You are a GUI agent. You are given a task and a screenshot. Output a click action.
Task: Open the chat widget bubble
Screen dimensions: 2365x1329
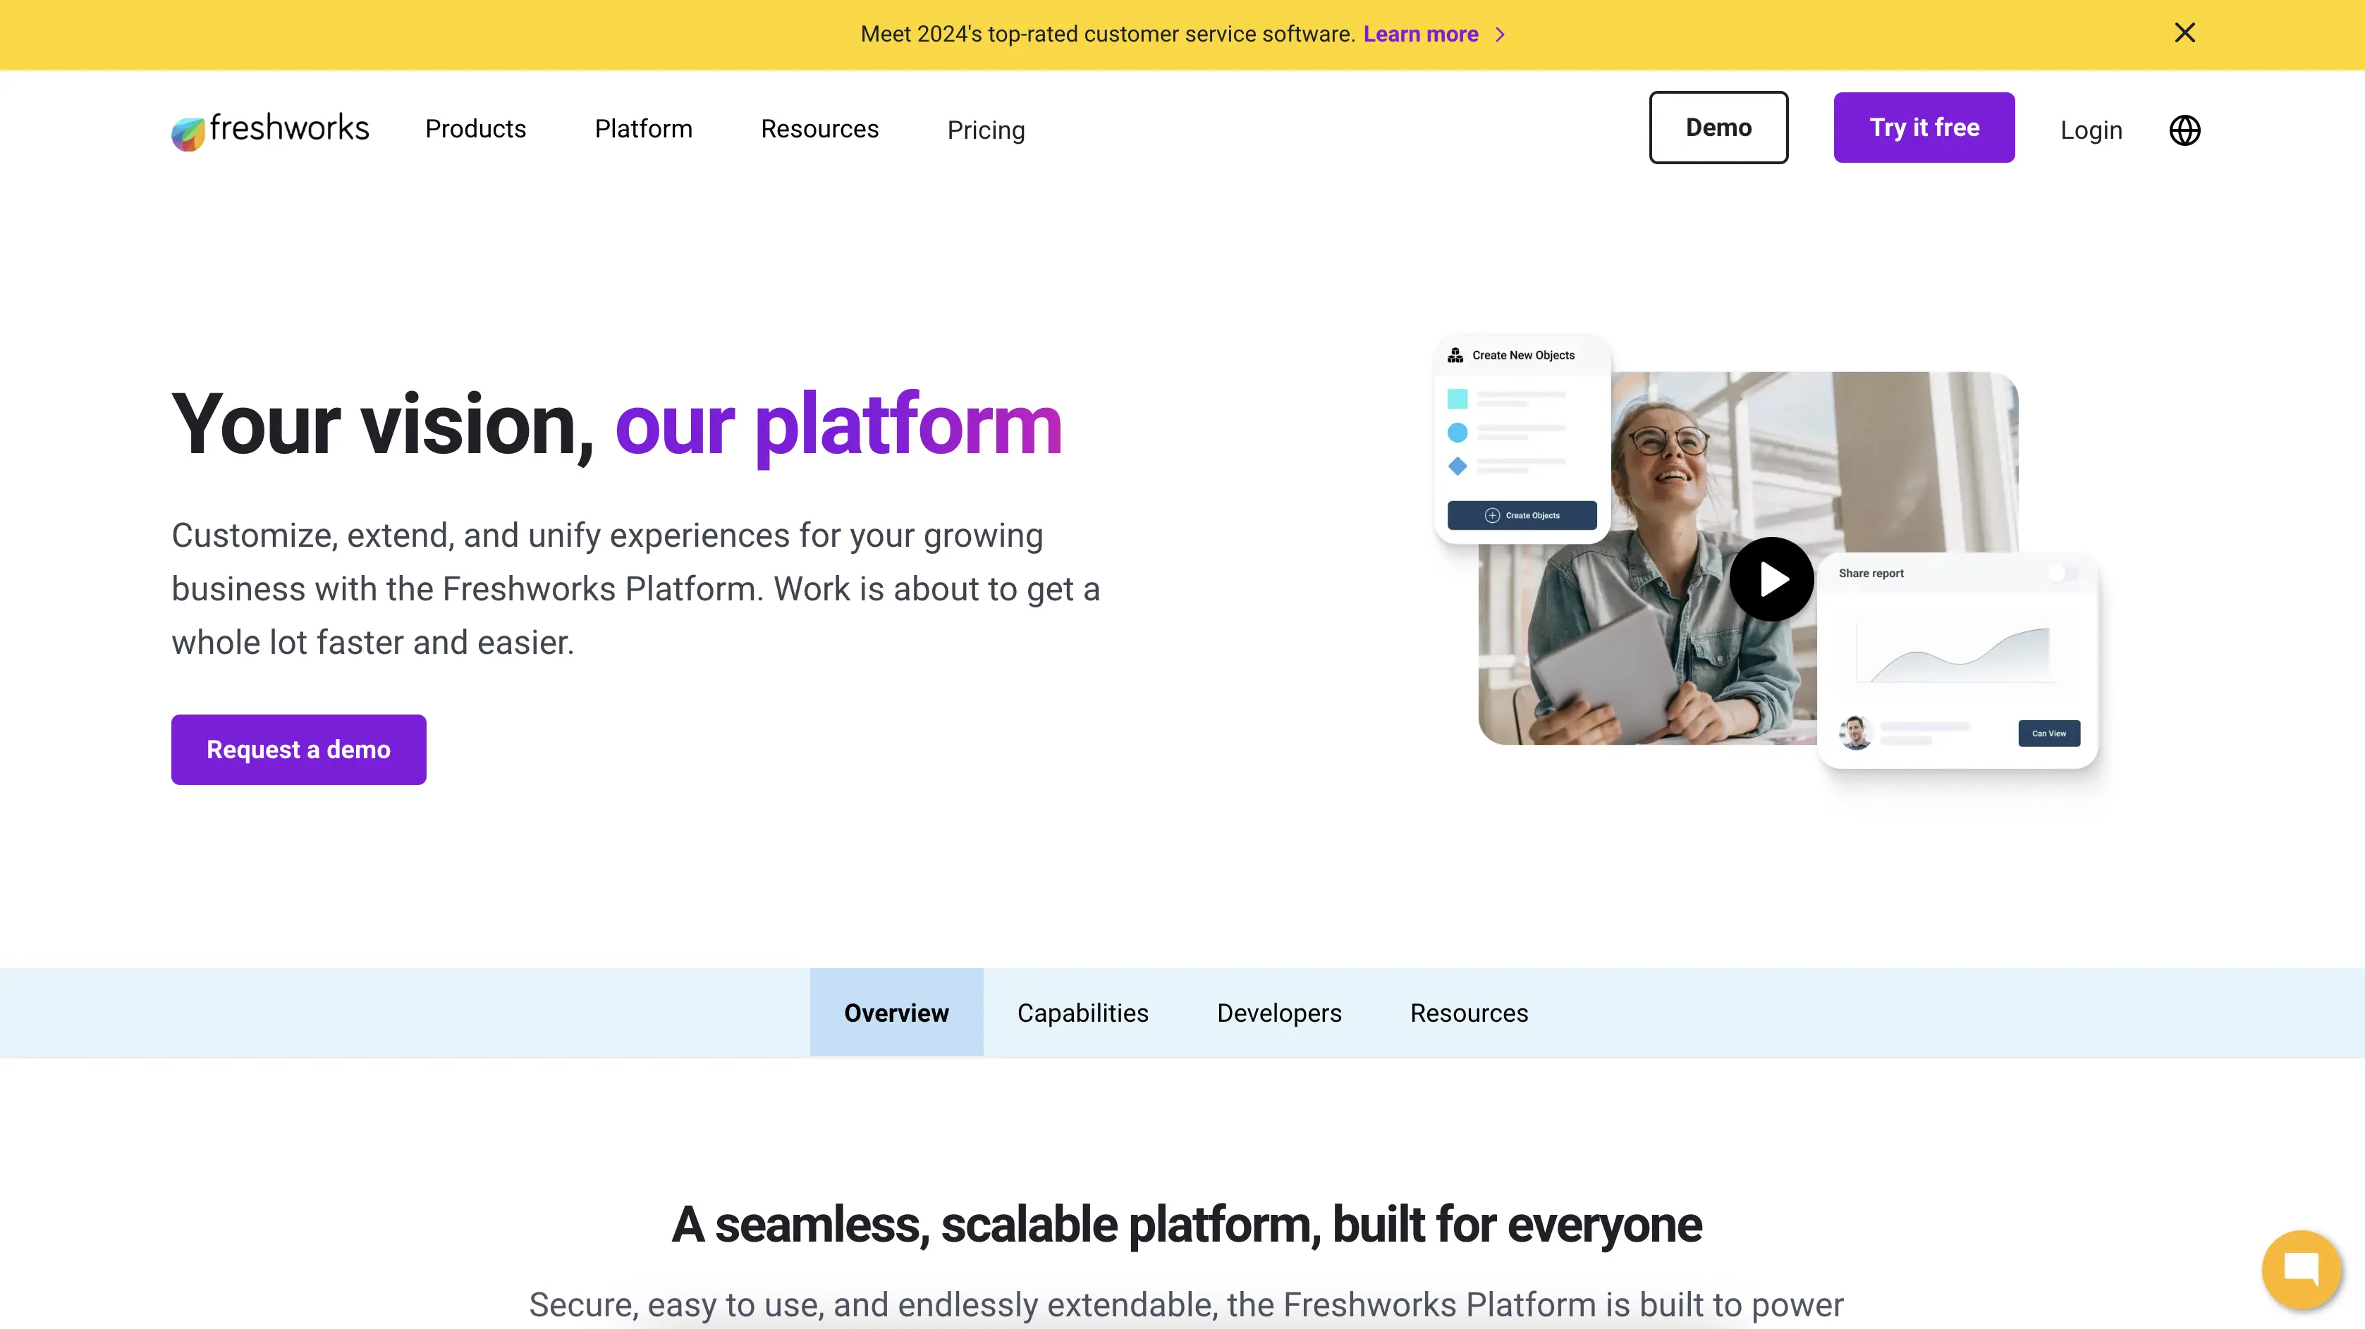[2301, 1271]
